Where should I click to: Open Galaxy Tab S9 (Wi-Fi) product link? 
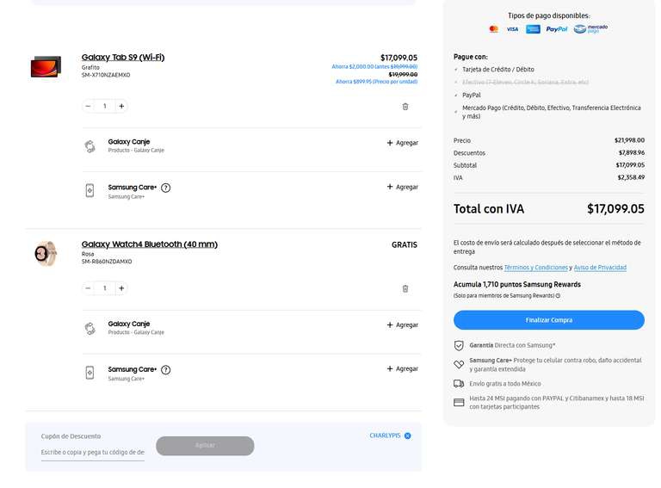tap(123, 58)
